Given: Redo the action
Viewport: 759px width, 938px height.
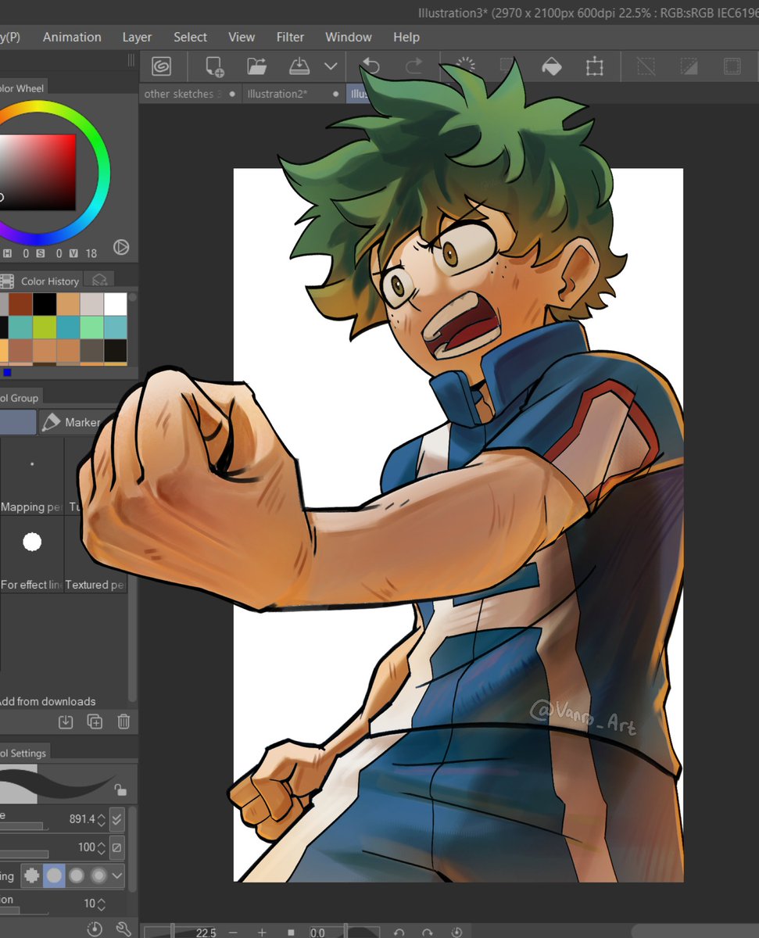Looking at the screenshot, I should click(414, 66).
